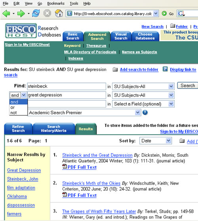Open the Refine Search tab

point(18,129)
